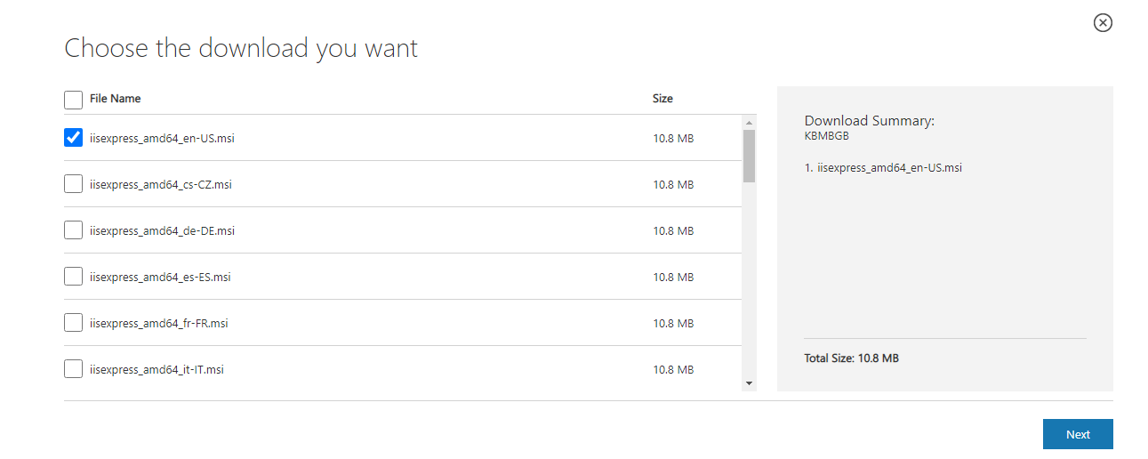Toggle the select-all File Name checkbox
1148x459 pixels.
[x=74, y=99]
